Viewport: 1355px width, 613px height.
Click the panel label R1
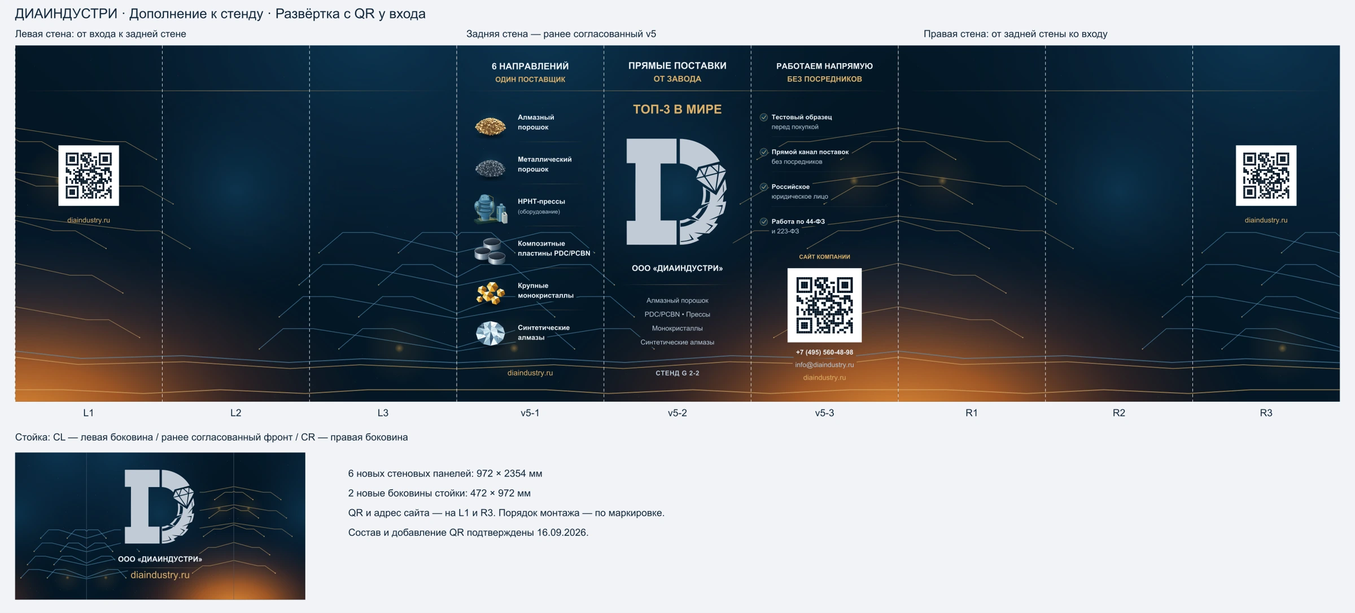(x=971, y=413)
